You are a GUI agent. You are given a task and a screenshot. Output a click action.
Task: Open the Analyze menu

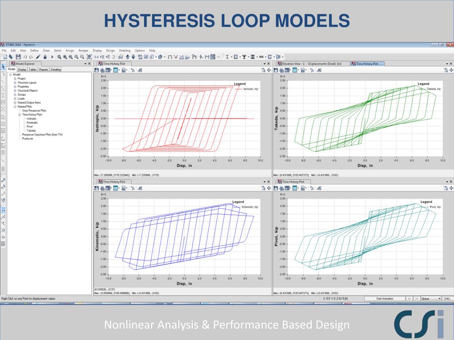pyautogui.click(x=83, y=50)
